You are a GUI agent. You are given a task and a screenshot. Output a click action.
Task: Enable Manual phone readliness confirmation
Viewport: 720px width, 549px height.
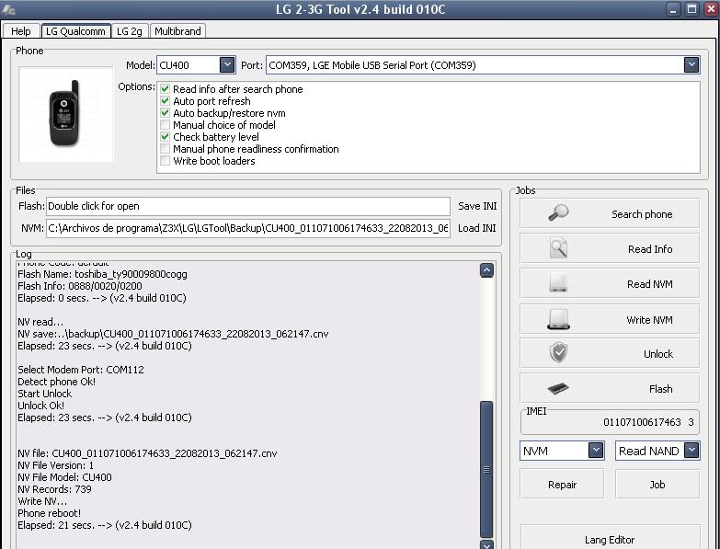(x=165, y=149)
